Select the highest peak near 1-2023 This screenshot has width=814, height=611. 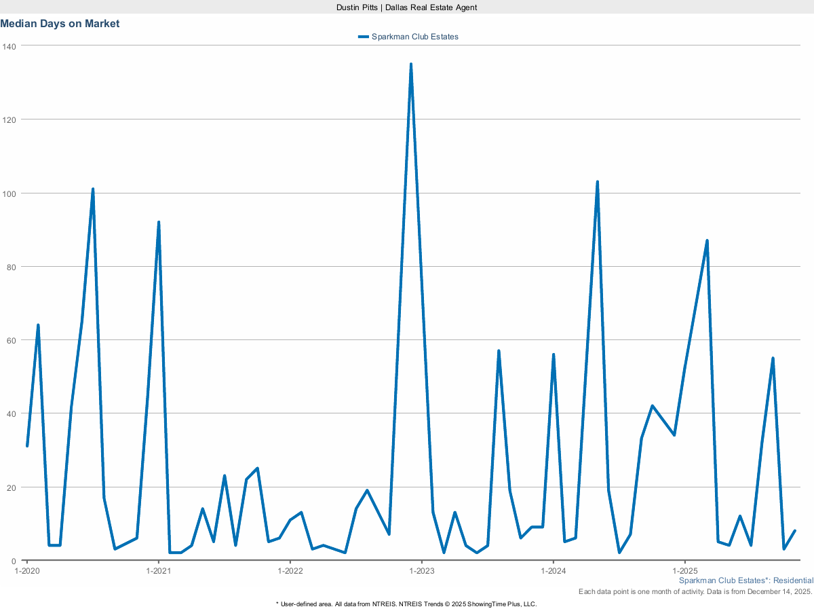(411, 63)
